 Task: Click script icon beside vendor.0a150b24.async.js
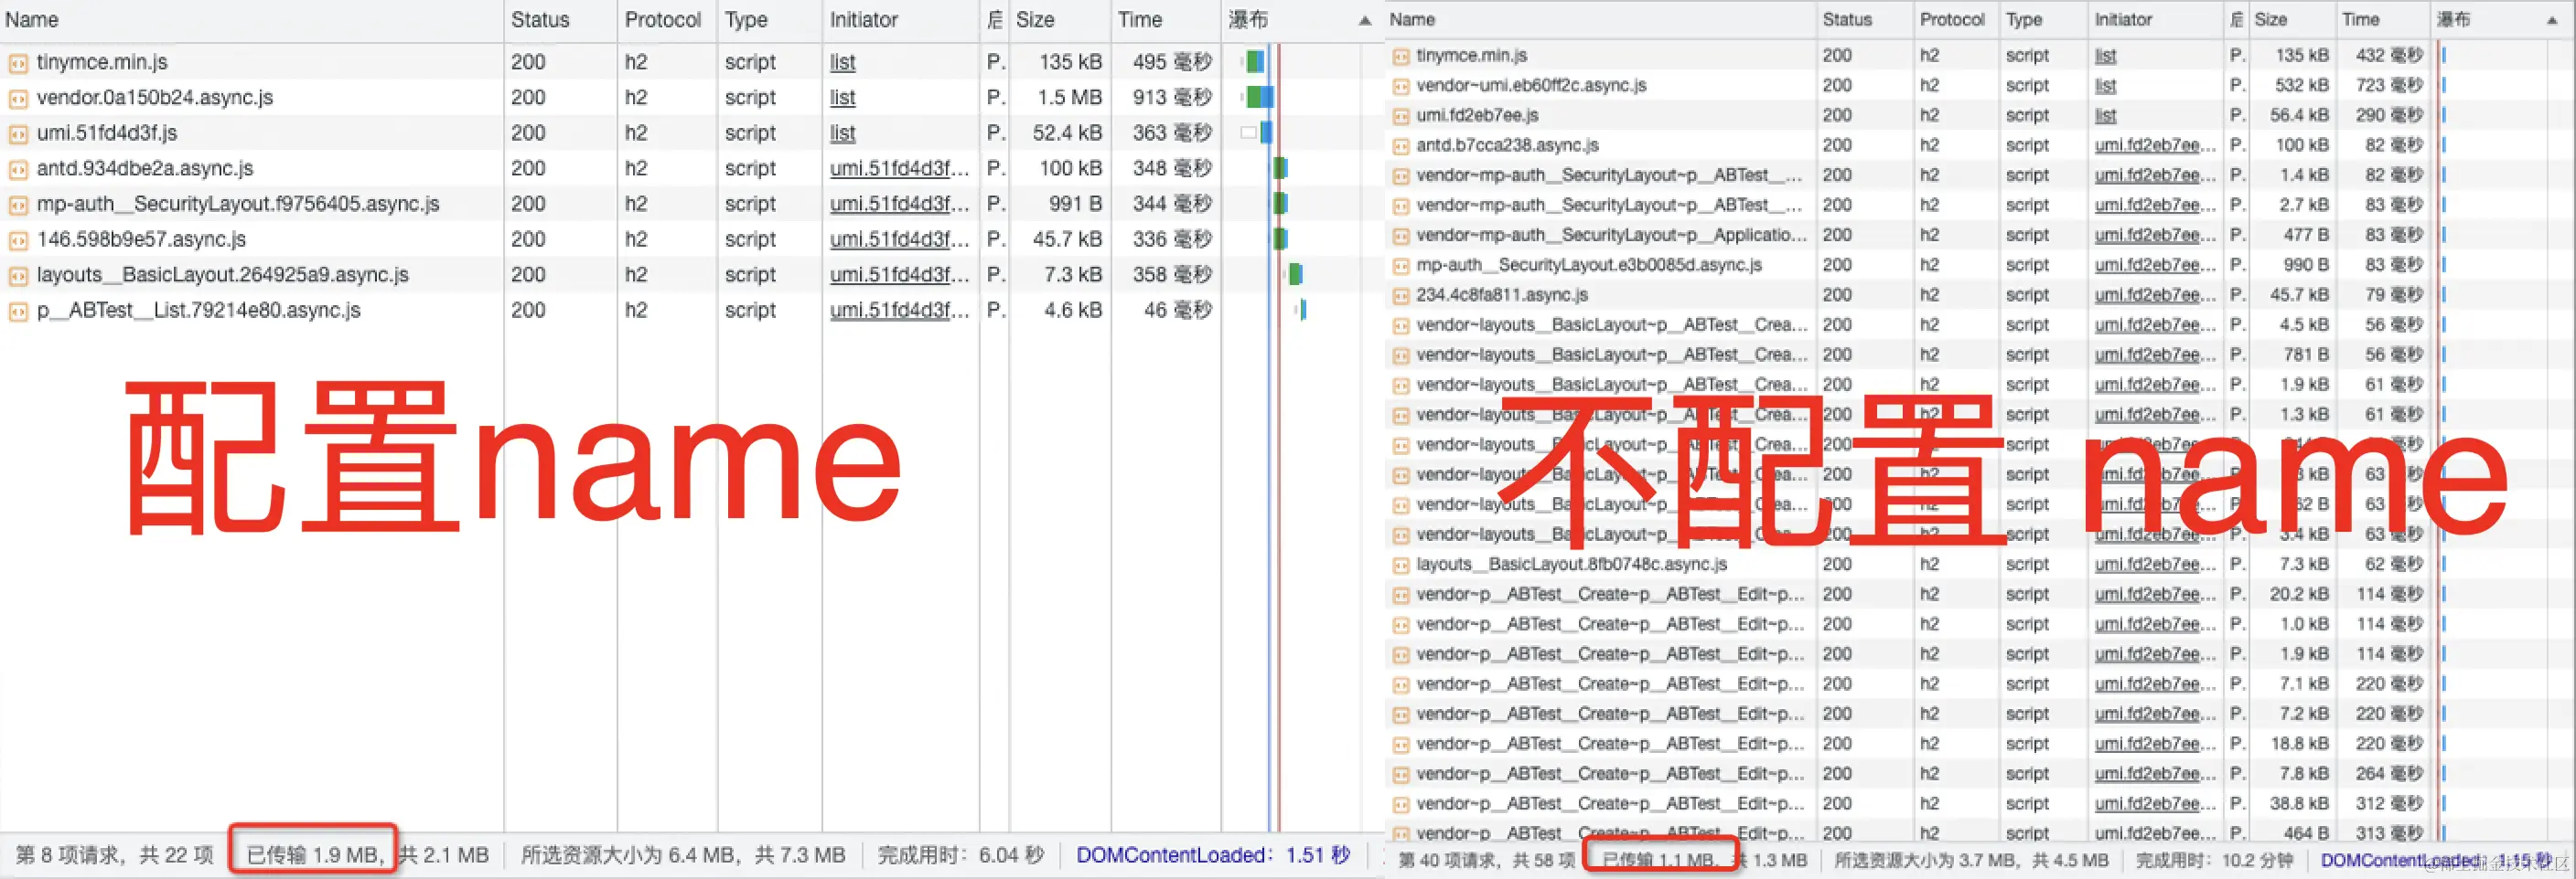pos(18,98)
